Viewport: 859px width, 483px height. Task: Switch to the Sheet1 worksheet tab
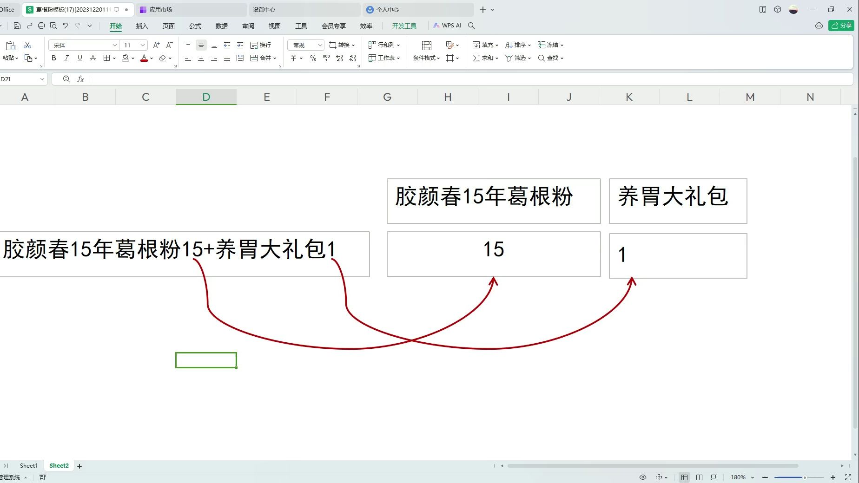28,465
